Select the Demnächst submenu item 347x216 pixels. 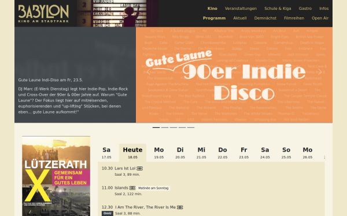265,18
